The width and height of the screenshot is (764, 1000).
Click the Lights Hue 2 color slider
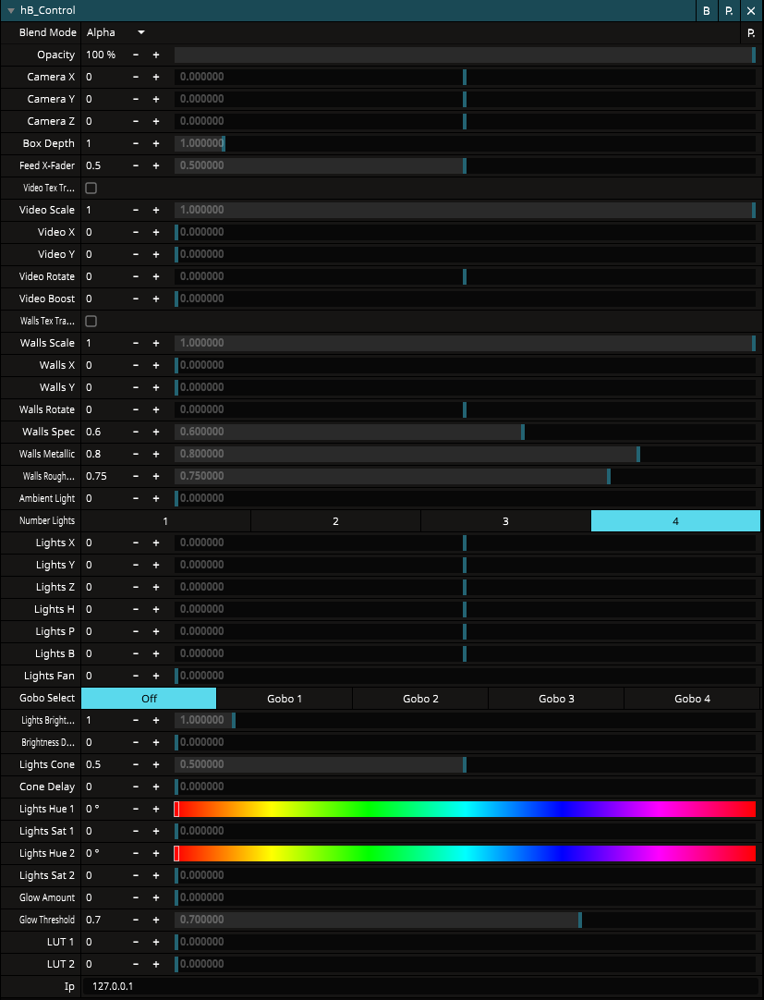pyautogui.click(x=465, y=853)
